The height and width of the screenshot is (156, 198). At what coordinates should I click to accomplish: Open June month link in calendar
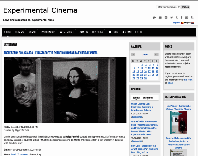pyautogui.click(x=145, y=54)
